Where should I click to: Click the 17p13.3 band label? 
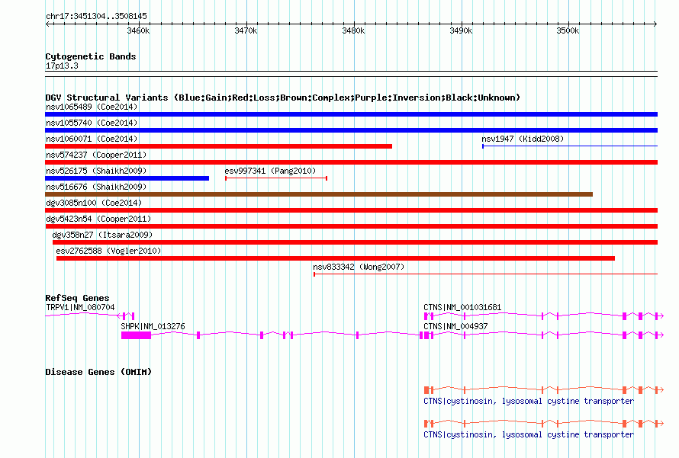coord(62,66)
